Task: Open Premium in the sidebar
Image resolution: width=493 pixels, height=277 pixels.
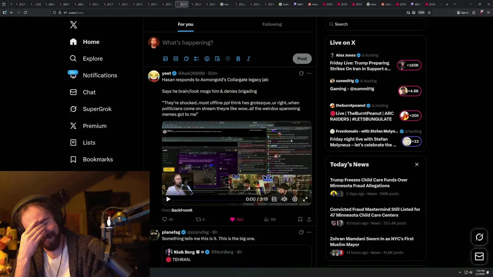Action: (x=88, y=126)
